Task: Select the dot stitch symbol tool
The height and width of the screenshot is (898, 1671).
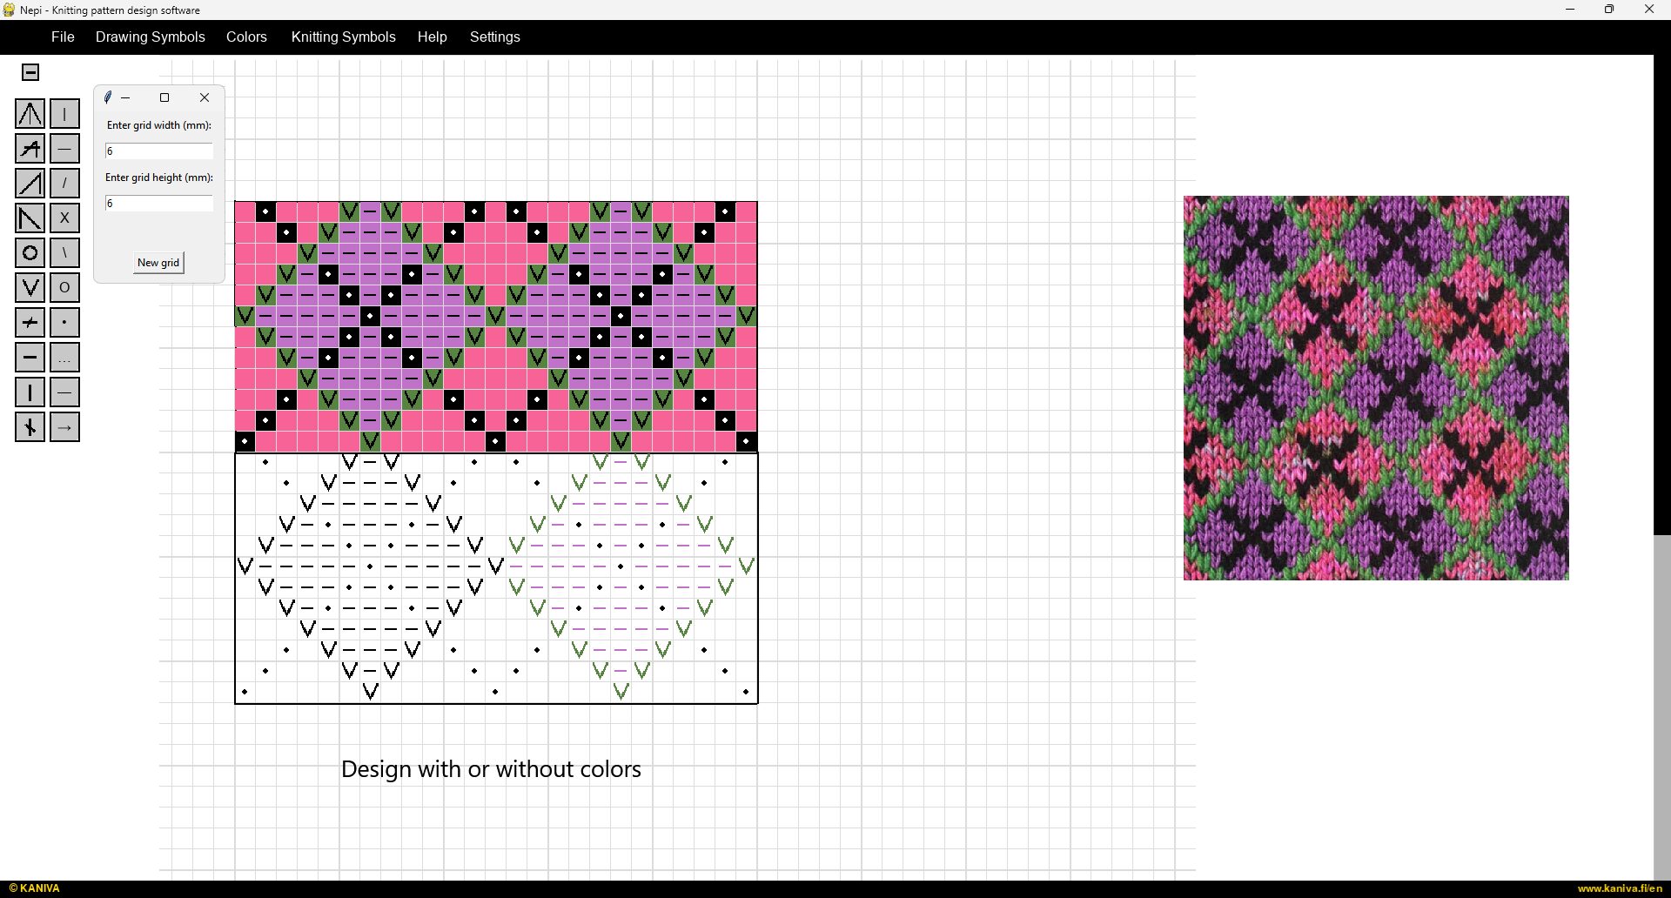Action: [x=64, y=322]
